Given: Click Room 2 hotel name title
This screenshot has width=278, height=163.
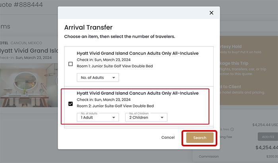Looking at the screenshot, I should [x=137, y=93].
